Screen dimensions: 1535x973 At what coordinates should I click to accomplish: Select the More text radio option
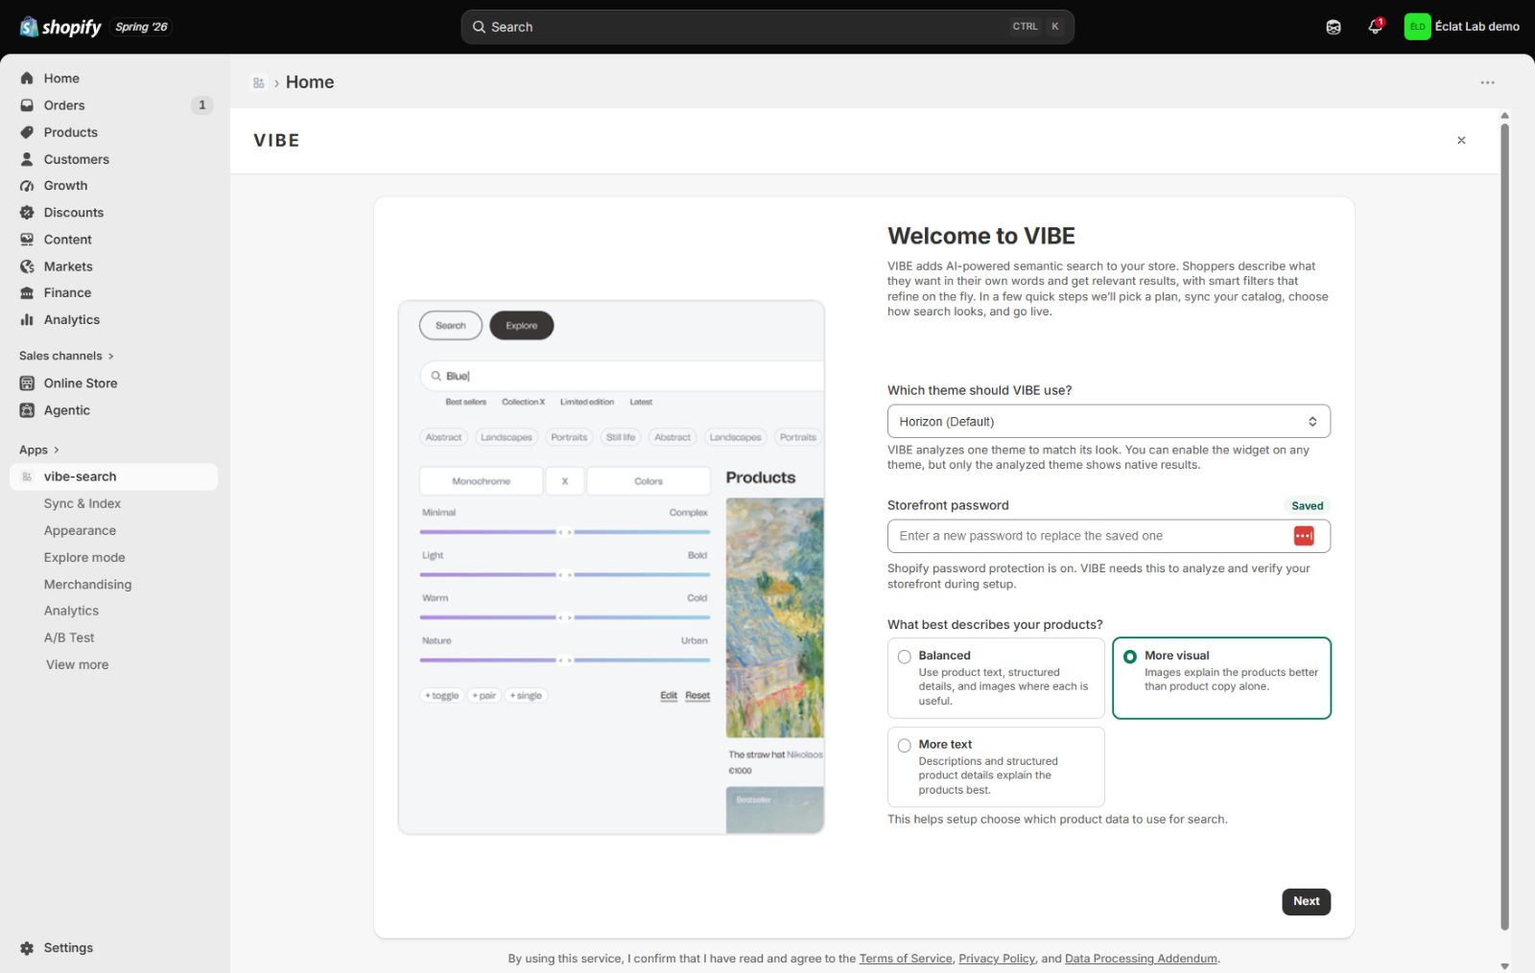904,745
